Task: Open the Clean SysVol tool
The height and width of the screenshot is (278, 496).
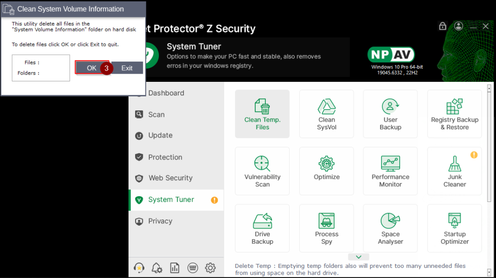Action: click(x=326, y=114)
